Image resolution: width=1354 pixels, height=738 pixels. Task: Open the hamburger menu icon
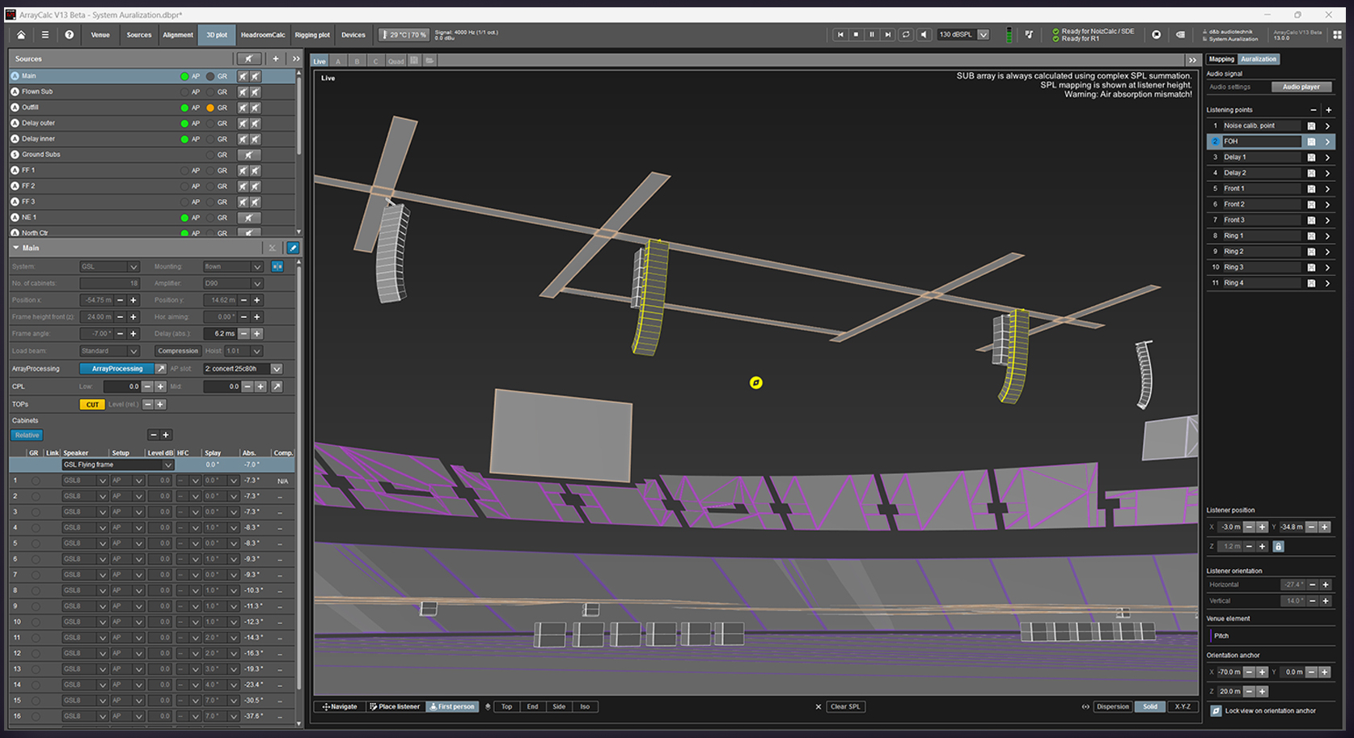45,35
